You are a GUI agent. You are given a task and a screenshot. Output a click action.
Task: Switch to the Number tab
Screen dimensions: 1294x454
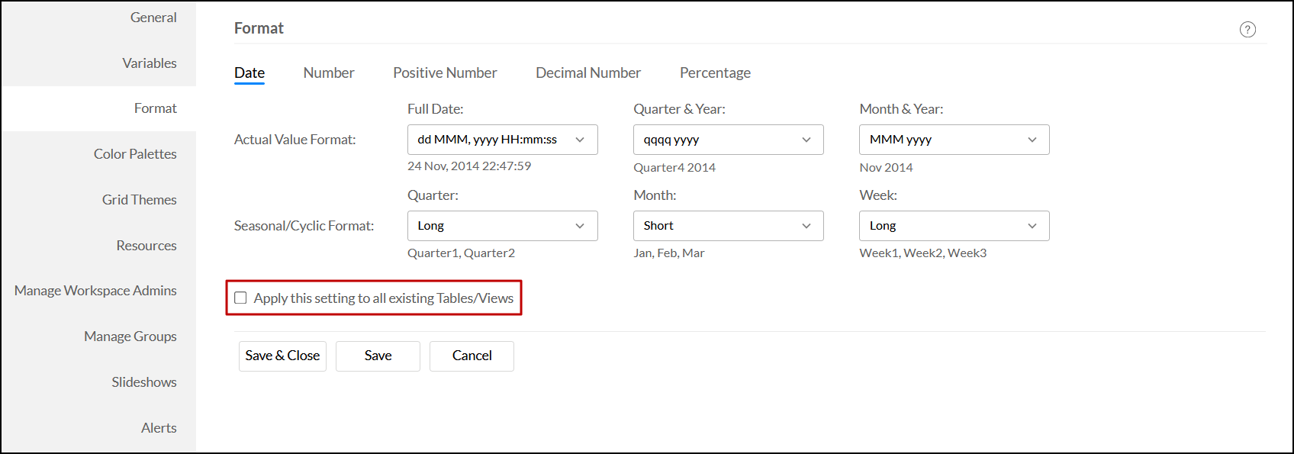[329, 73]
